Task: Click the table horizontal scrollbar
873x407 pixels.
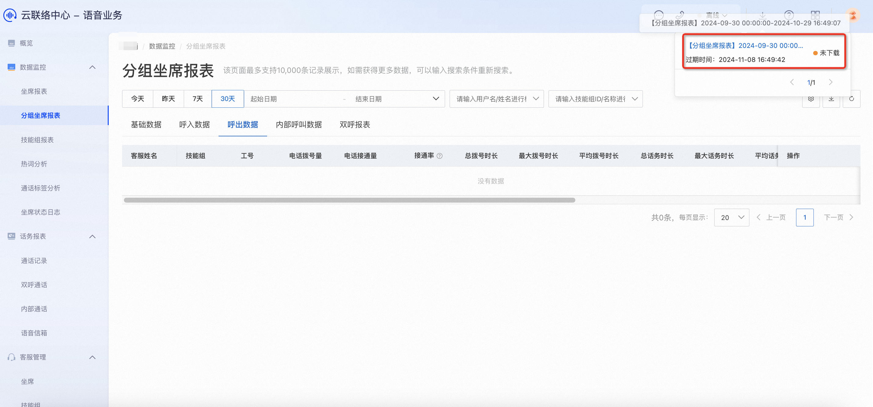Action: [x=350, y=200]
